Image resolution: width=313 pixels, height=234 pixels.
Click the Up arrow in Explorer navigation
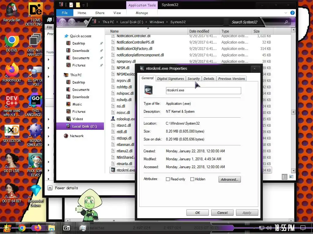86,22
